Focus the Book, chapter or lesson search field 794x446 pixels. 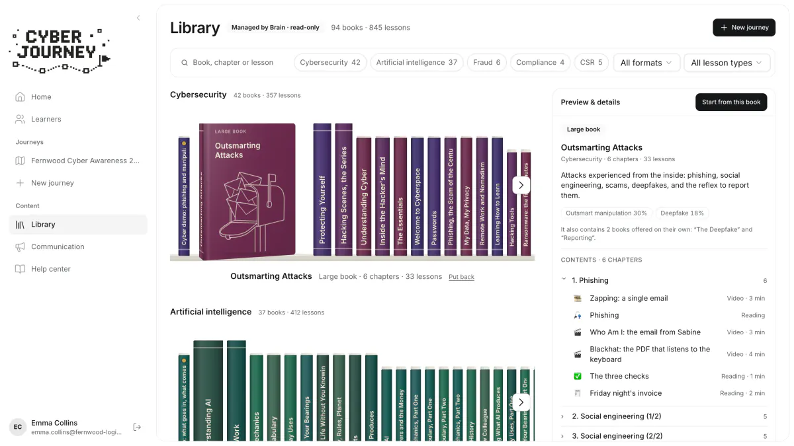tap(233, 63)
